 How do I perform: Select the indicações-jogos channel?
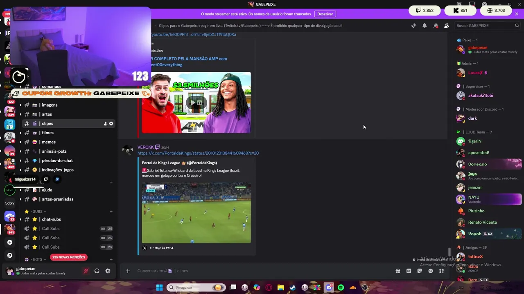click(68, 170)
